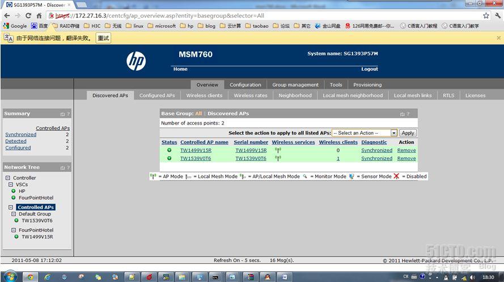504x282 pixels.
Task: Open the Neighborhood sub-tab
Action: point(295,95)
